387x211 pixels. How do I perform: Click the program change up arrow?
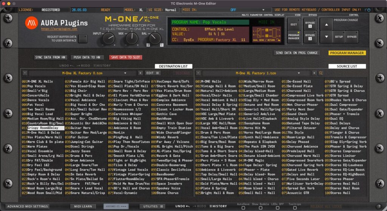pyautogui.click(x=326, y=25)
